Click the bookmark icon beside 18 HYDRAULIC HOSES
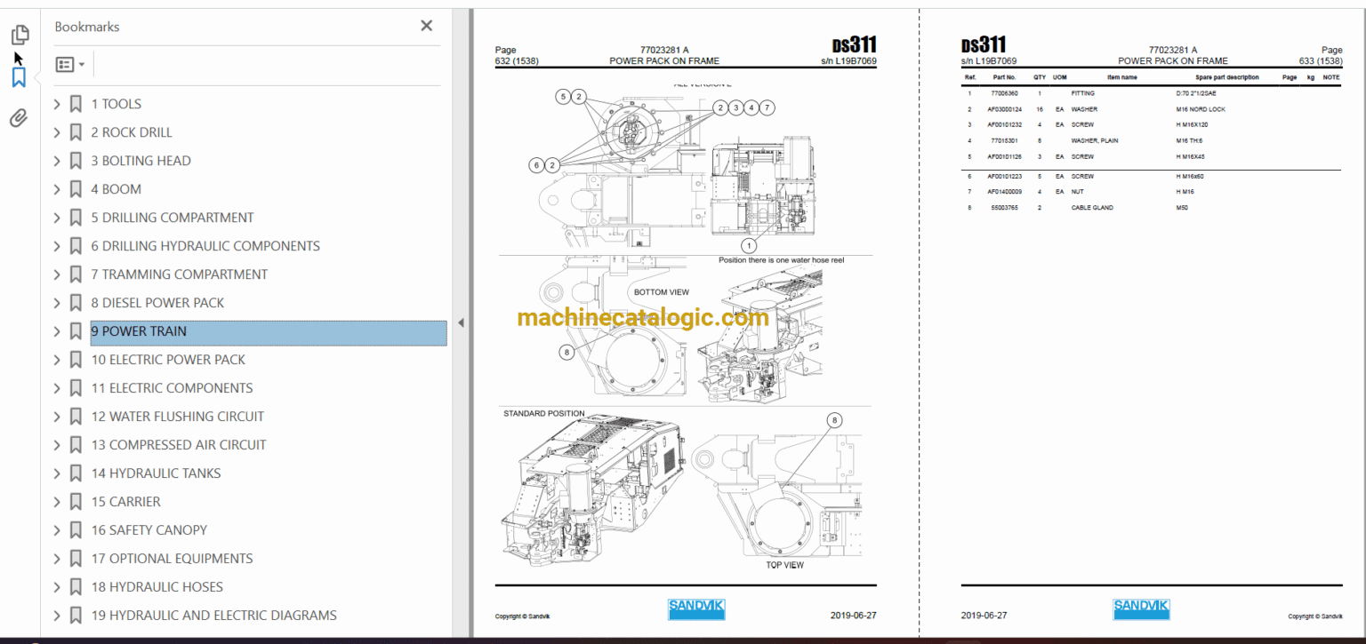1366x644 pixels. (76, 586)
